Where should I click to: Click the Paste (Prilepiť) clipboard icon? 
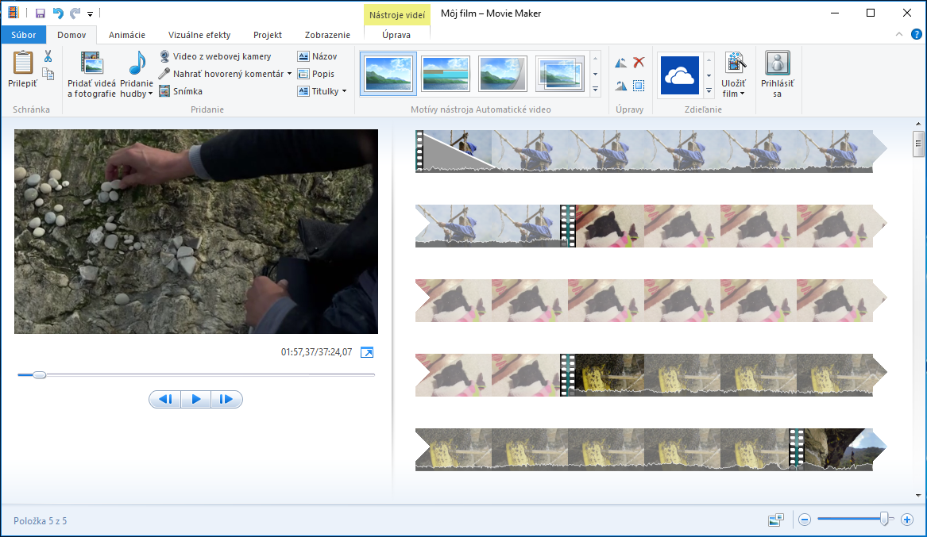click(23, 63)
